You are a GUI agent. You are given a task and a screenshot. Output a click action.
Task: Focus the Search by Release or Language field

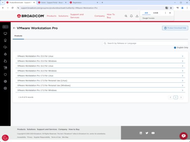pos(145,43)
